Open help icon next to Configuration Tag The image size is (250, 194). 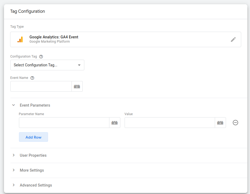pos(41,56)
